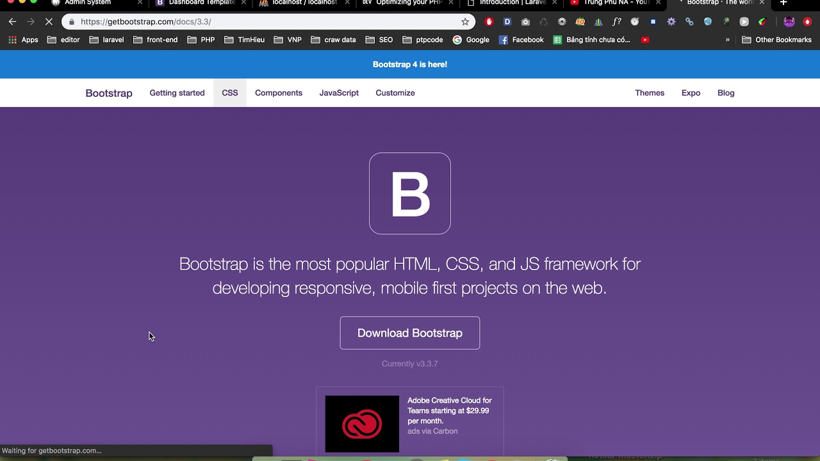Viewport: 820px width, 461px height.
Task: Open the TimHieu bookmarks folder
Action: tap(245, 40)
